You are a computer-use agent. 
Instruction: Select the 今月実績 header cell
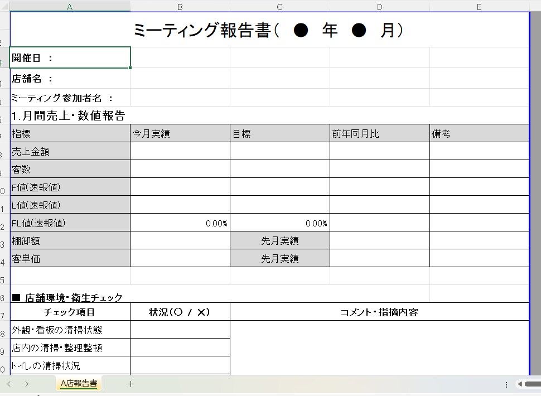pyautogui.click(x=180, y=133)
